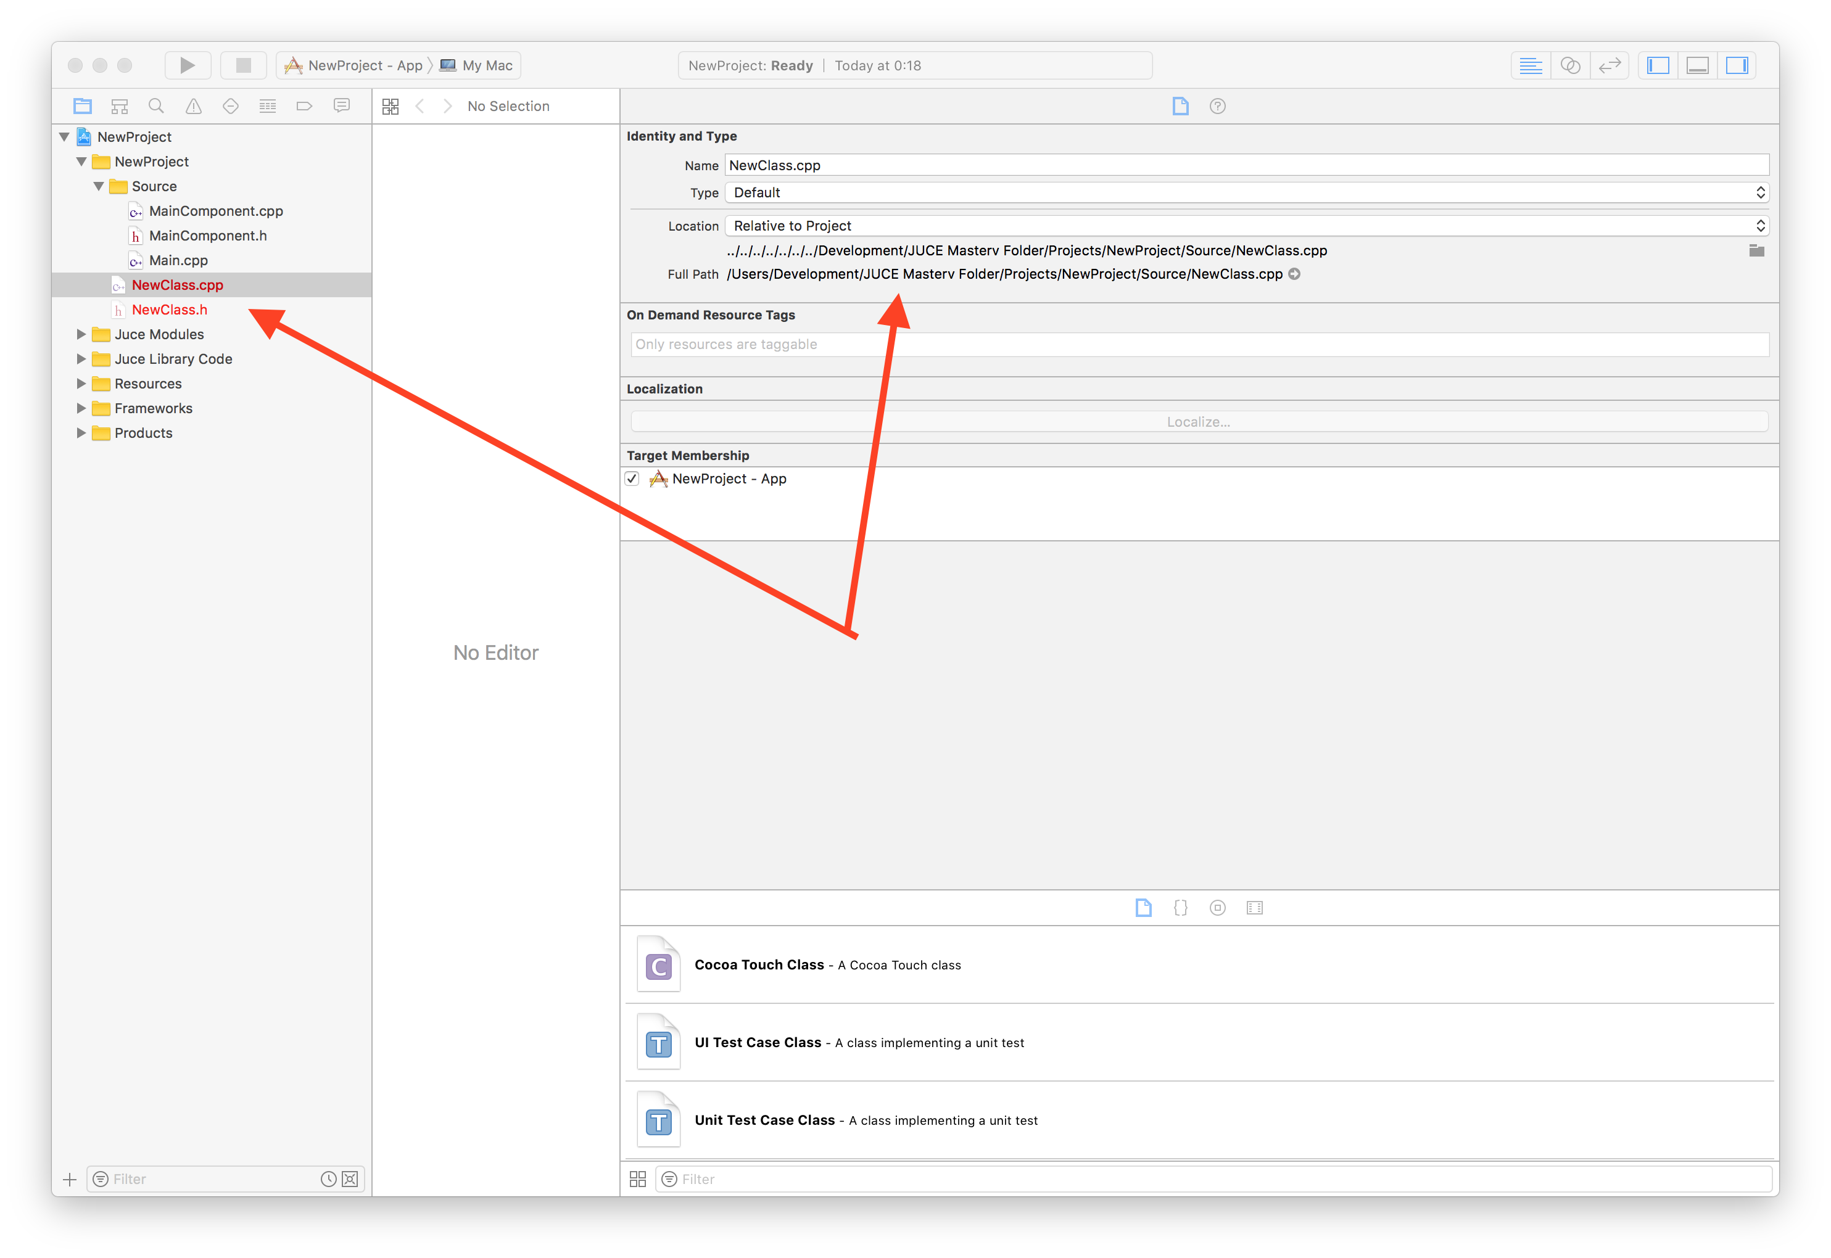Hide the Utilities right panel button
Viewport: 1831px width, 1258px height.
[1737, 65]
